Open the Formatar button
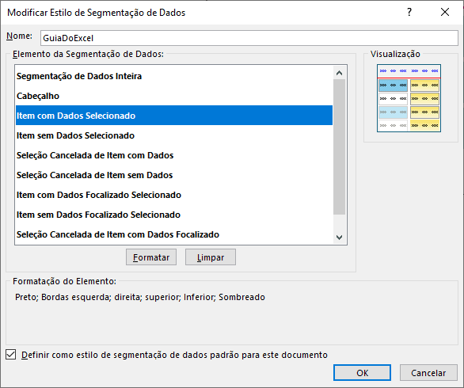The width and height of the screenshot is (464, 388). (x=151, y=257)
